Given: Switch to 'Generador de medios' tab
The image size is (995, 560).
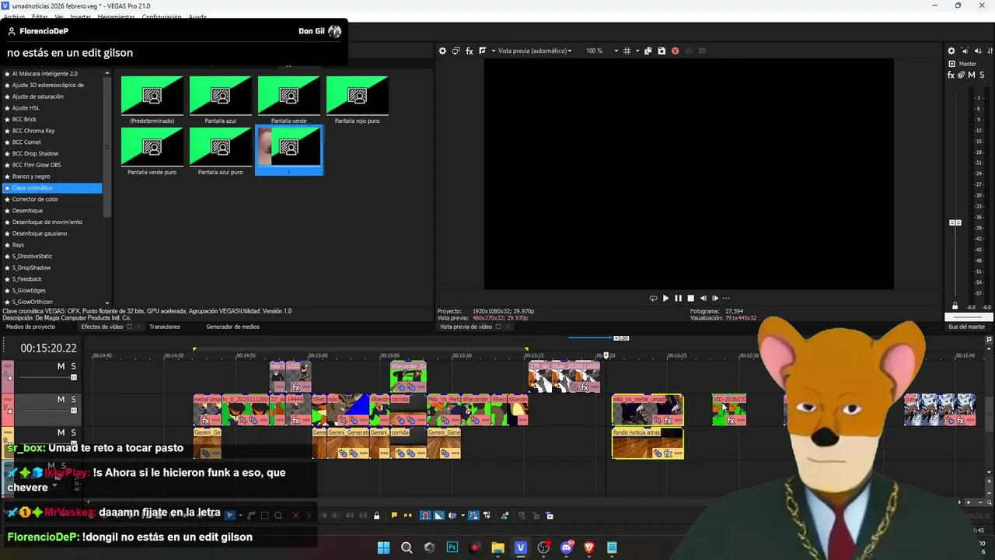Looking at the screenshot, I should coord(232,327).
